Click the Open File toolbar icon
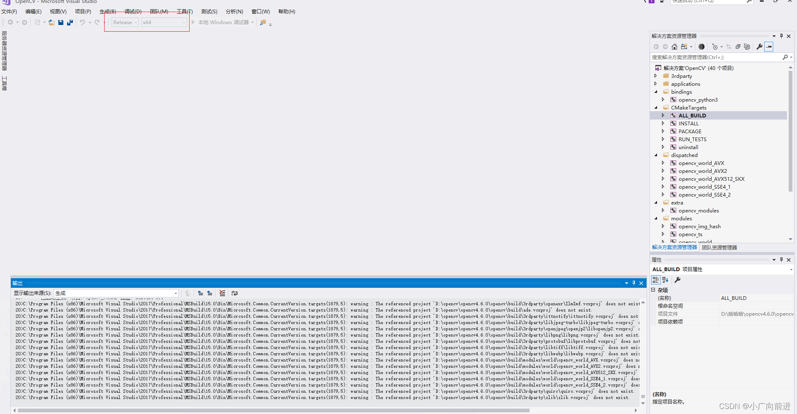 (x=52, y=22)
